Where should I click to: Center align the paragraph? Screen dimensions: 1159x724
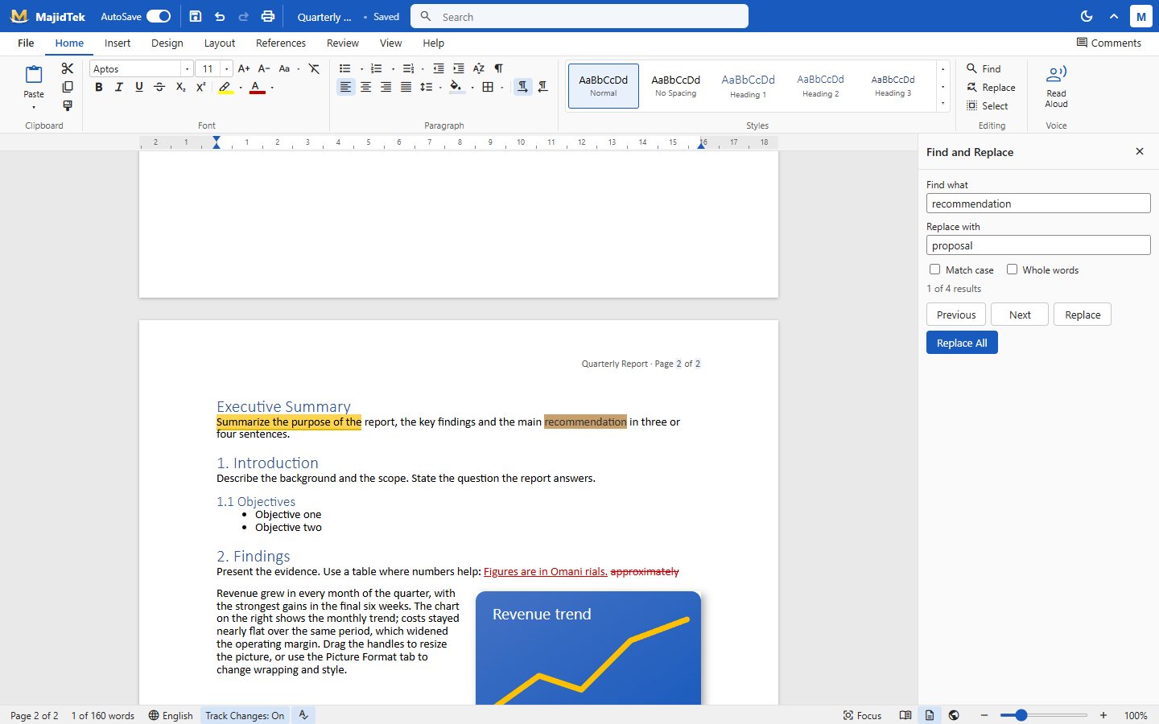(x=365, y=87)
